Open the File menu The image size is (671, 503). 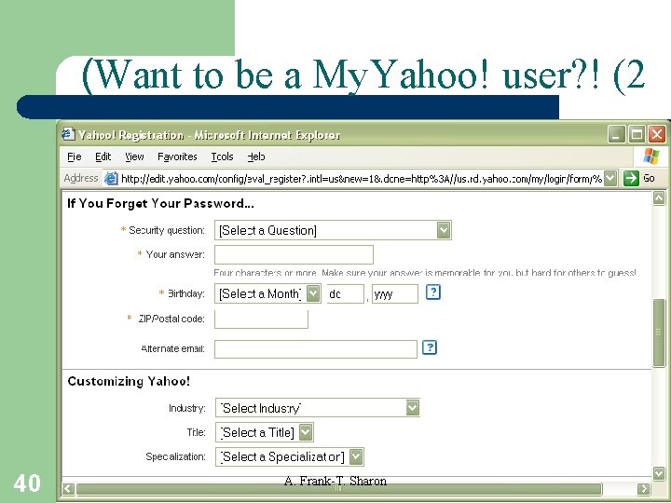click(74, 157)
